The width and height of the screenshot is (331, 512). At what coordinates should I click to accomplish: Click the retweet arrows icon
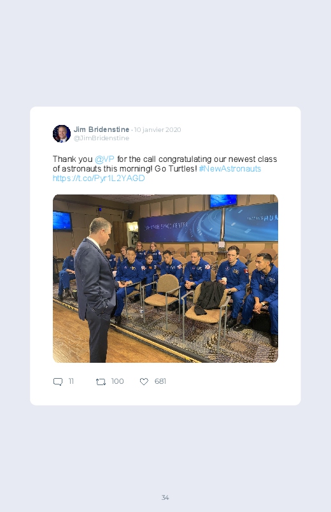(x=101, y=381)
